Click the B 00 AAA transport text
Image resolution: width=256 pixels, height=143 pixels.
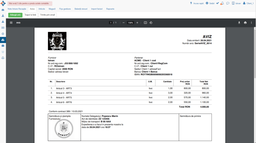click(x=106, y=122)
